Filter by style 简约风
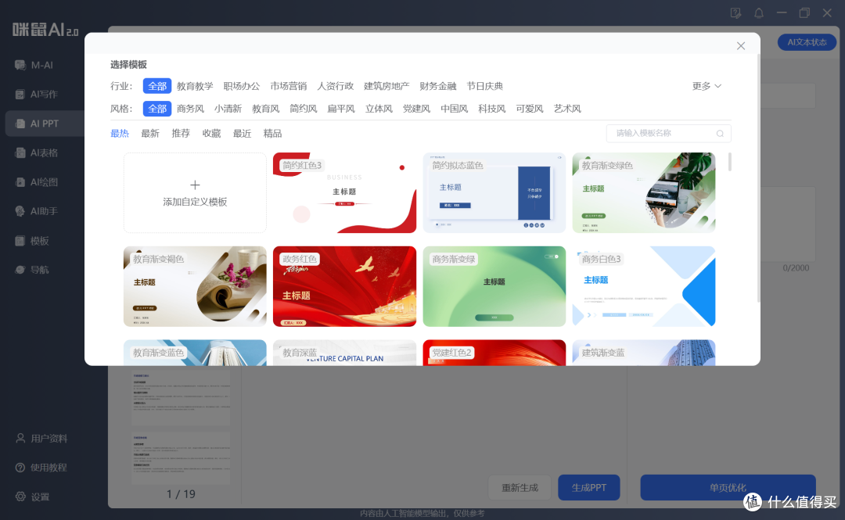 coord(304,109)
